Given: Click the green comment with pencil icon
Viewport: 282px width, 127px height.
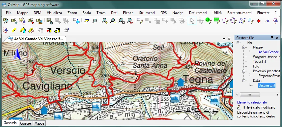Looking at the screenshot, I should [x=217, y=21].
